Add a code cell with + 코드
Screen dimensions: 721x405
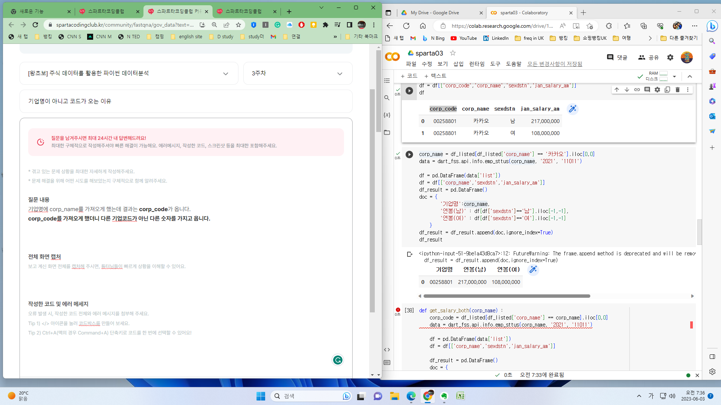[x=409, y=76]
